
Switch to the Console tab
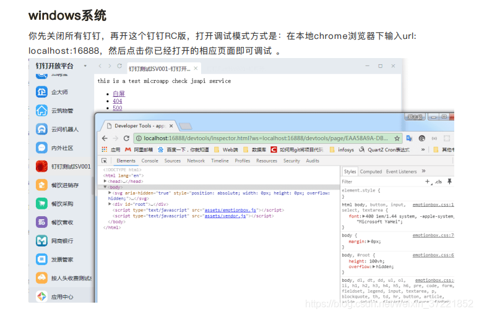pyautogui.click(x=150, y=161)
